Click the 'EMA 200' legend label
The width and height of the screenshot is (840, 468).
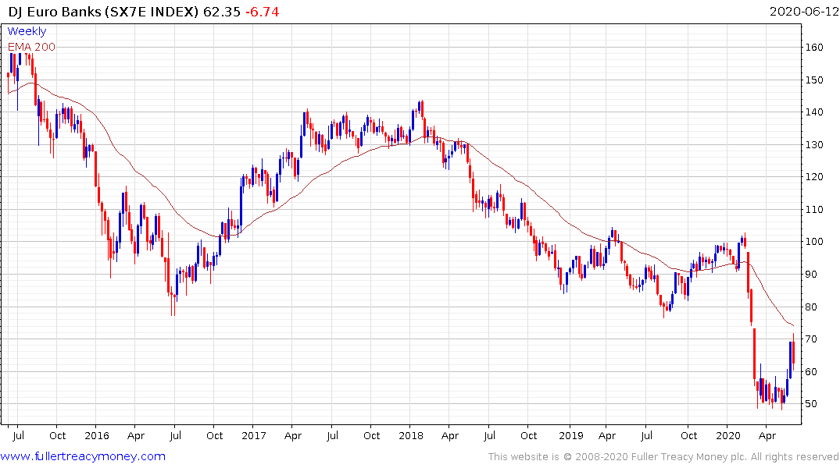point(31,47)
